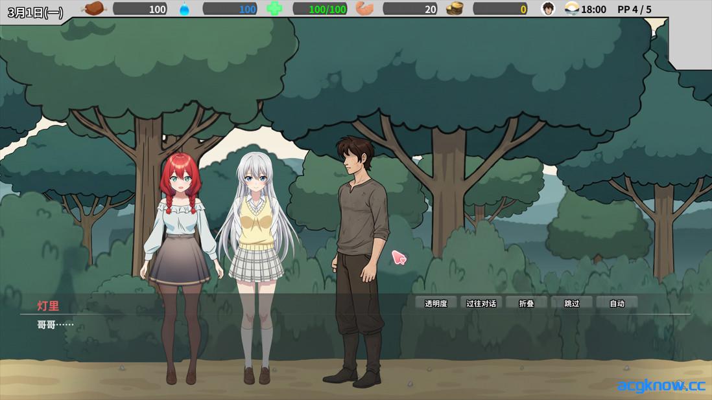The width and height of the screenshot is (712, 400).
Task: Open the protagonist portrait icon
Action: coord(548,8)
